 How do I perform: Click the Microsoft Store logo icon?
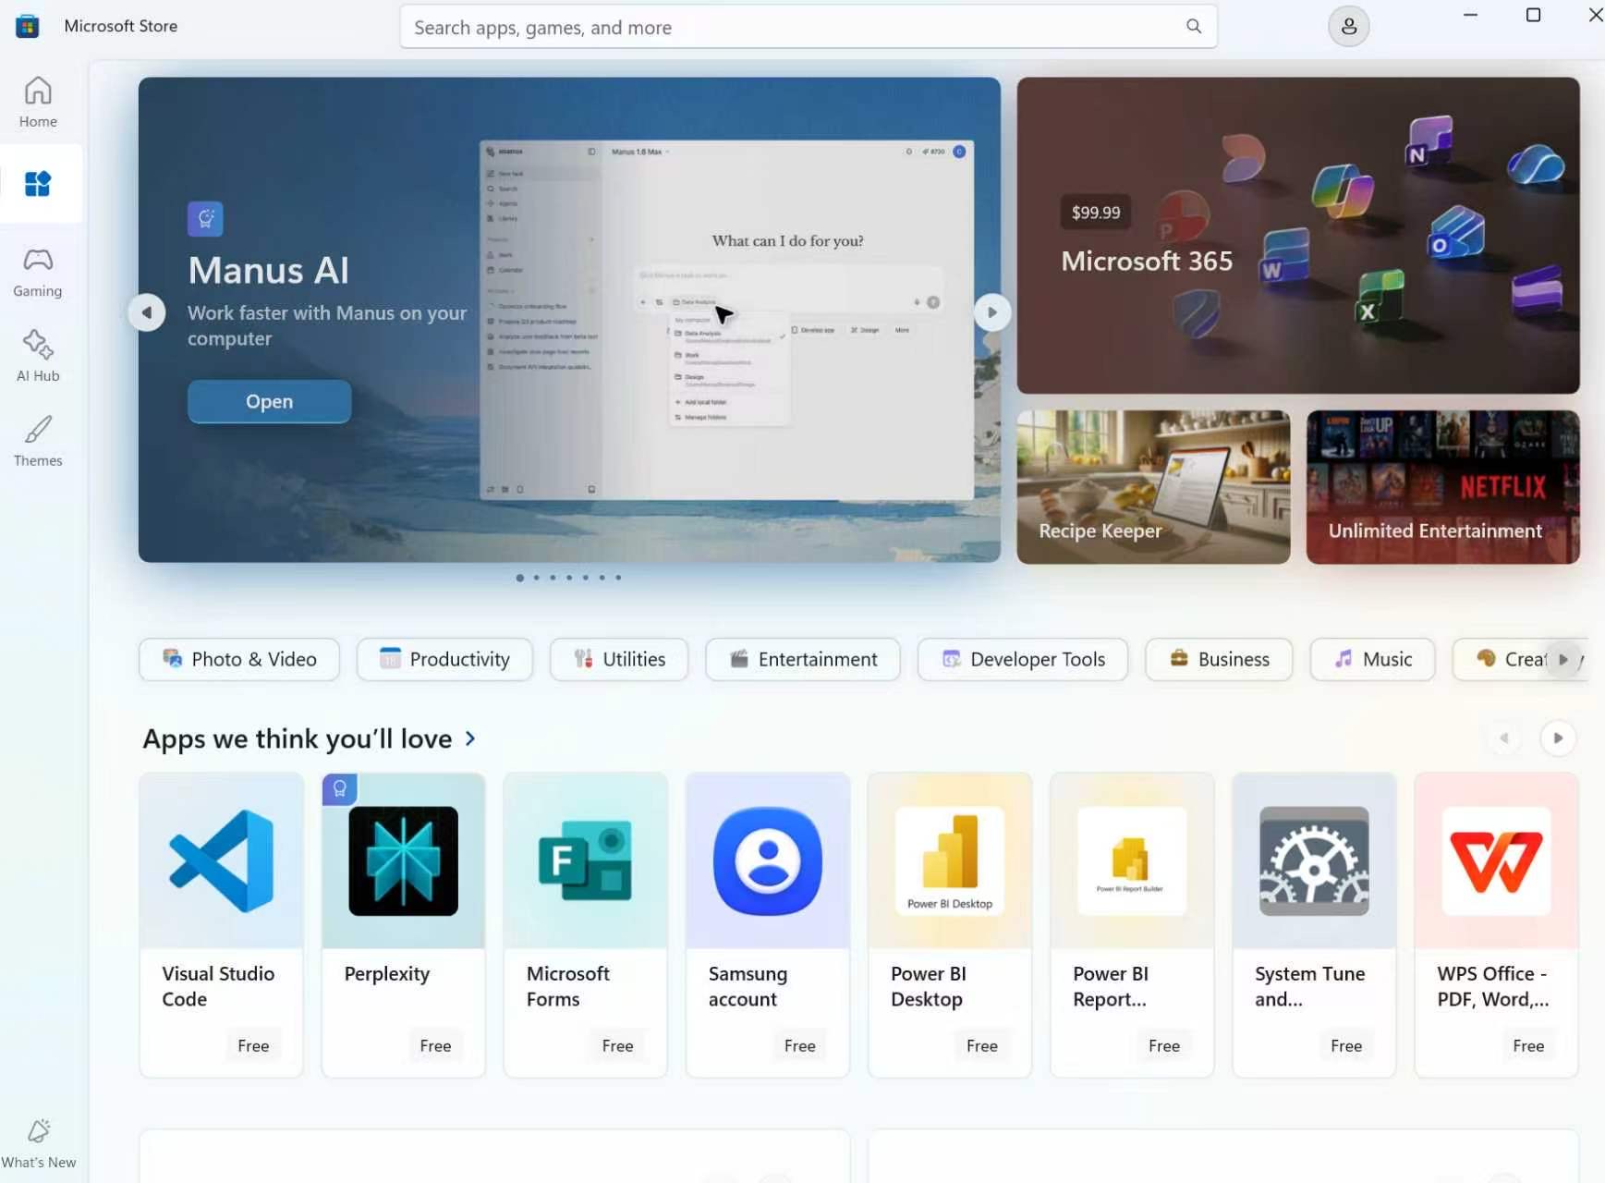pos(28,26)
